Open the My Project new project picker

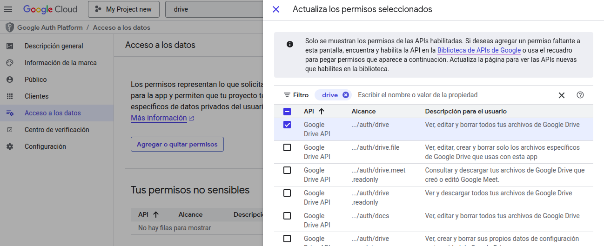tap(123, 9)
